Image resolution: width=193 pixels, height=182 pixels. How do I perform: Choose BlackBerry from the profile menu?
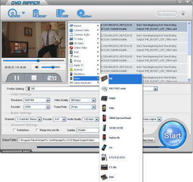84,74
